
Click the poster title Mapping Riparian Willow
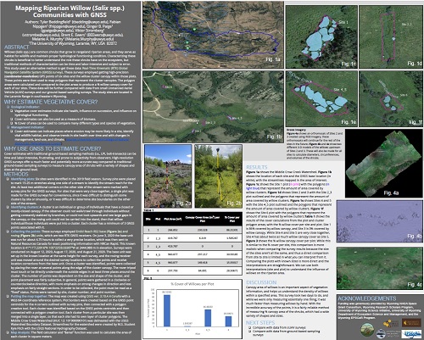point(70,11)
